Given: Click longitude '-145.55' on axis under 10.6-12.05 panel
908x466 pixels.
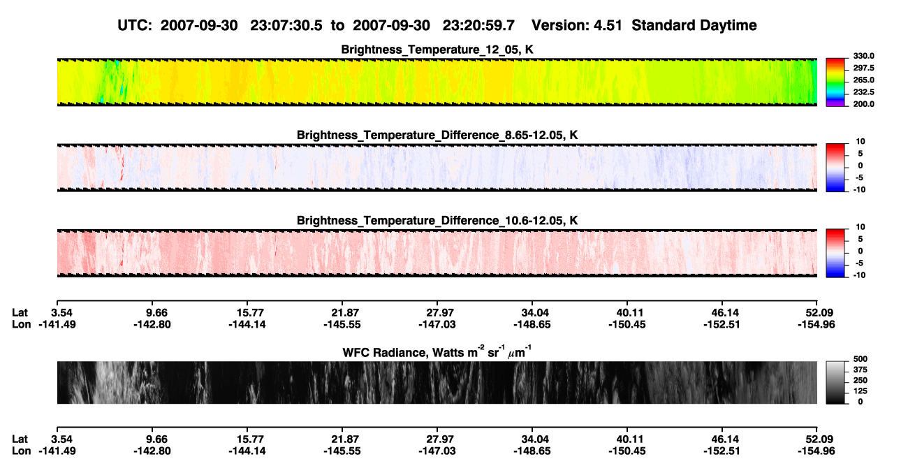Looking at the screenshot, I should 342,324.
